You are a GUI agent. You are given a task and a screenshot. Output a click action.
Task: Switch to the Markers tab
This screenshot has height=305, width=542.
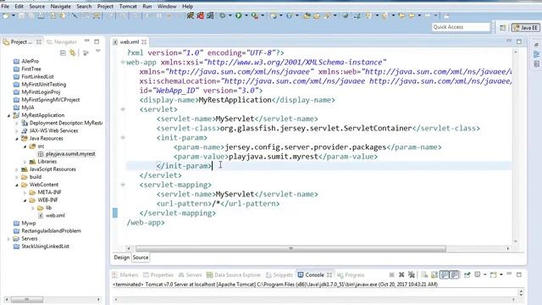(x=125, y=274)
